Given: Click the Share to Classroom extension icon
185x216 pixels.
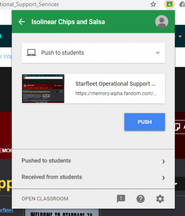Looking at the screenshot, I should point(169,4).
